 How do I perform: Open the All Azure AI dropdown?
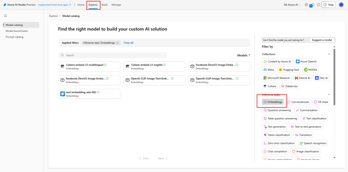tap(293, 5)
